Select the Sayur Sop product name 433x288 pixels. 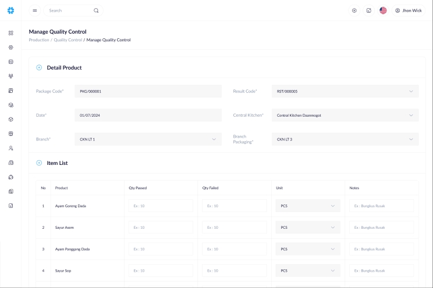click(63, 271)
